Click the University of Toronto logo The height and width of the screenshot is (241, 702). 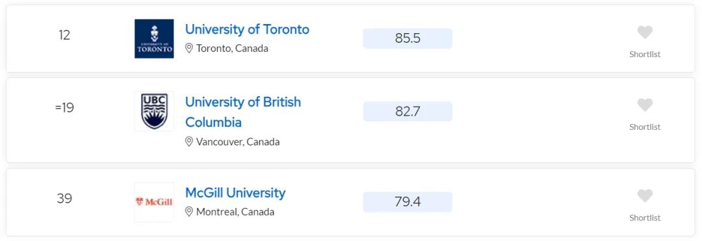point(154,38)
